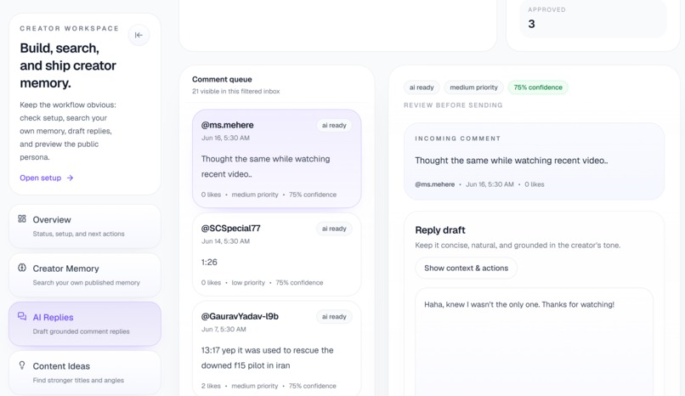Switch to Content Ideas section
The height and width of the screenshot is (396, 685).
[x=85, y=373]
